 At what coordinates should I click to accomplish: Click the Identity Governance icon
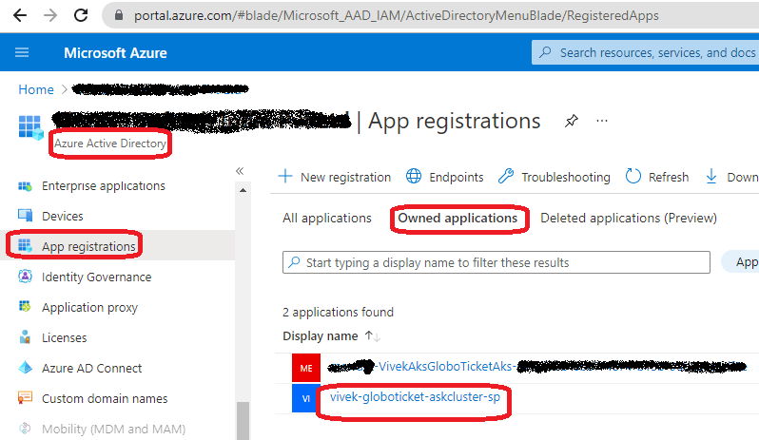25,277
